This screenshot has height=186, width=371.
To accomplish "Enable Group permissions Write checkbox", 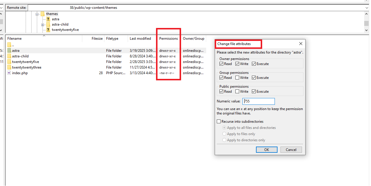I will [x=237, y=78].
